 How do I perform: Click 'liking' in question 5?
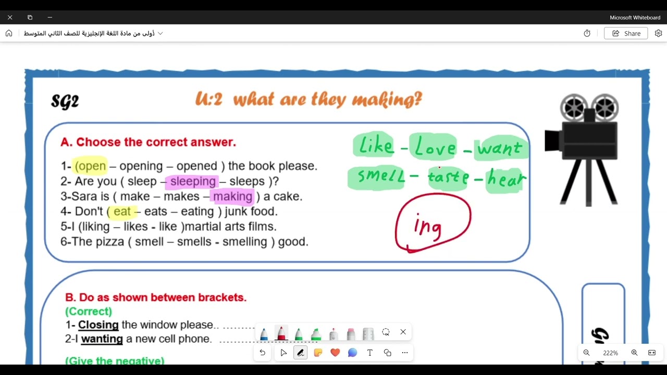click(95, 227)
